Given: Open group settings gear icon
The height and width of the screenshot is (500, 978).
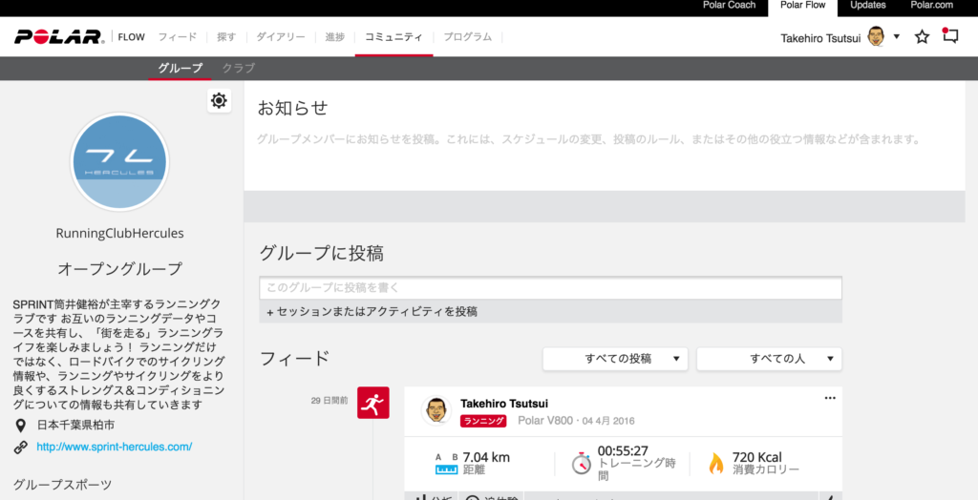Looking at the screenshot, I should (x=219, y=100).
